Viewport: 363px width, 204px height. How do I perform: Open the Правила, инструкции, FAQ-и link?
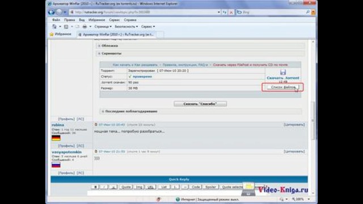point(185,65)
